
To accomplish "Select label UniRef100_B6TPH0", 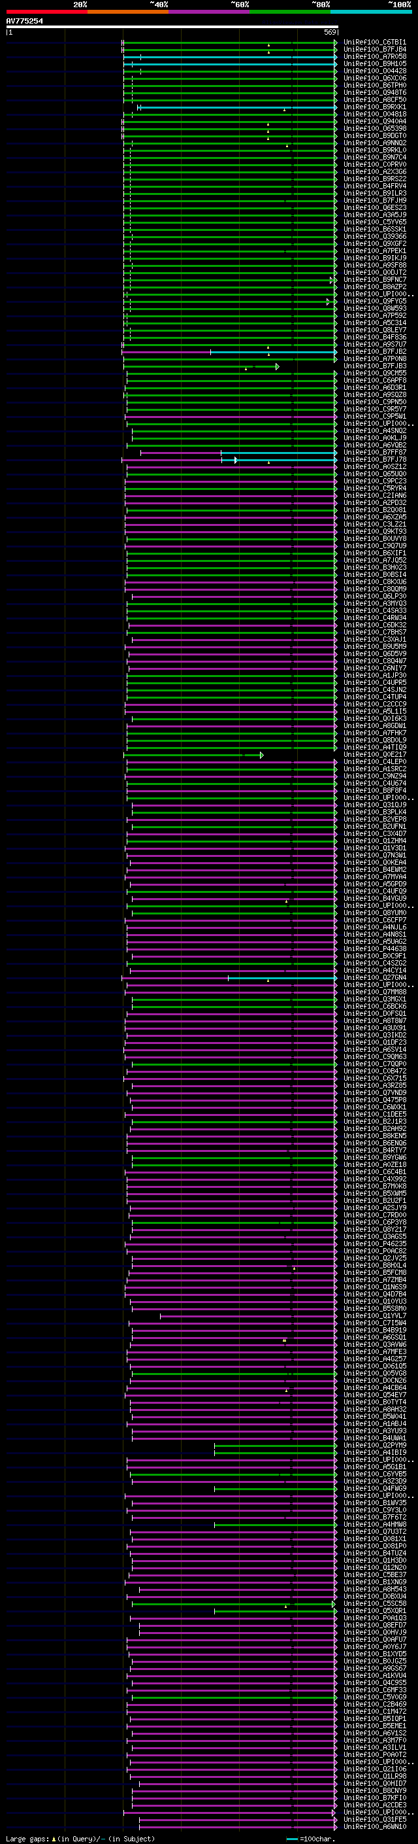I will coord(375,85).
